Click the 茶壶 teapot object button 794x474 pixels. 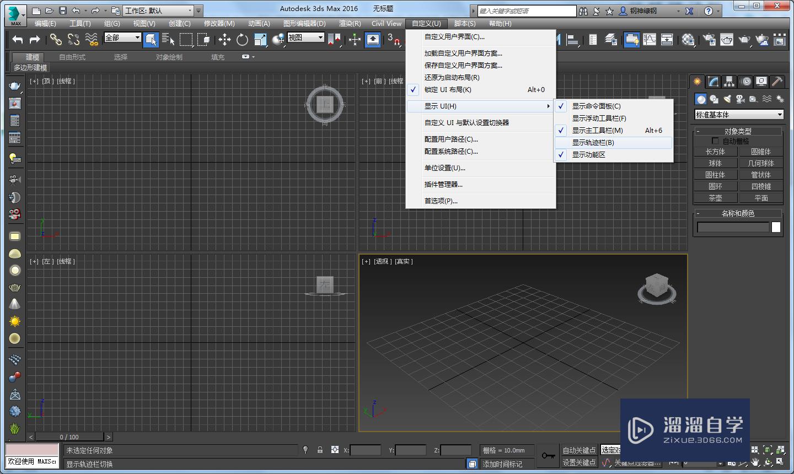pos(715,198)
